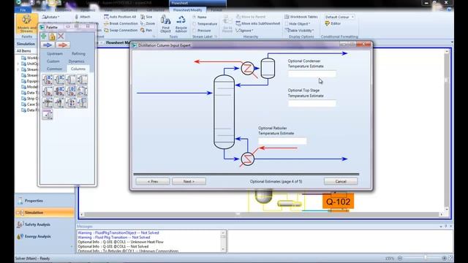Click Find Object in the ribbon

[x=166, y=24]
